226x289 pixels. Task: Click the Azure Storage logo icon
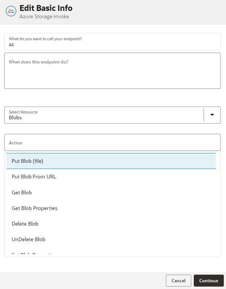[11, 11]
